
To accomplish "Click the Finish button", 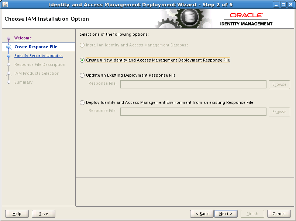I will 252,214.
